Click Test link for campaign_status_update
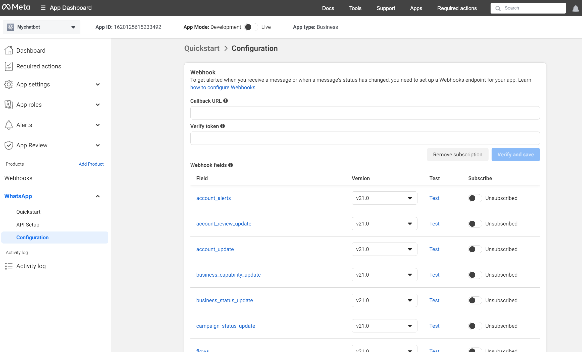This screenshot has width=582, height=352. pyautogui.click(x=434, y=326)
